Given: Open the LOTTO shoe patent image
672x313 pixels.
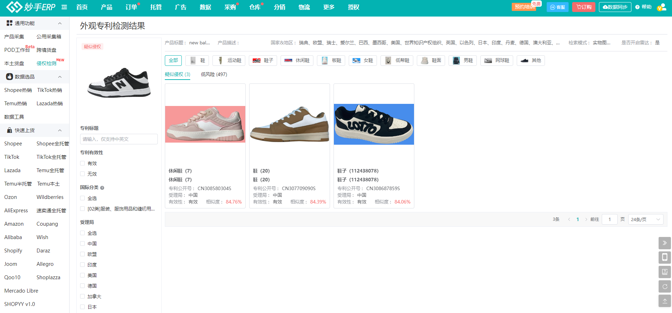Looking at the screenshot, I should coord(374,124).
